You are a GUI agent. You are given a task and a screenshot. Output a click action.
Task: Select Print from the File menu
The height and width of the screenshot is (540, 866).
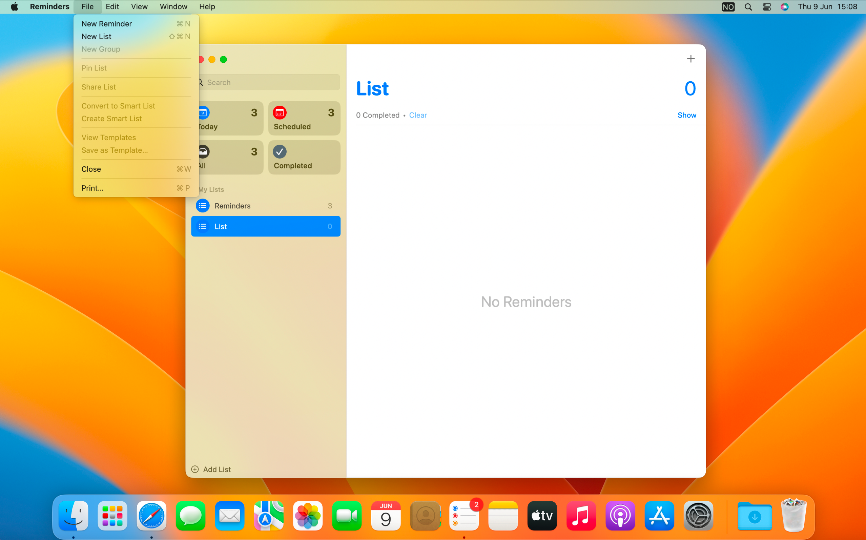(92, 188)
